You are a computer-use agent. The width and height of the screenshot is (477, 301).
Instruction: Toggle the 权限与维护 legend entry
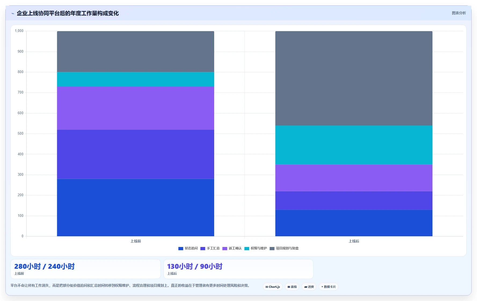point(256,248)
